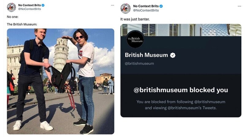
Task: Click the British Museum white verified badge
Action: click(x=173, y=55)
